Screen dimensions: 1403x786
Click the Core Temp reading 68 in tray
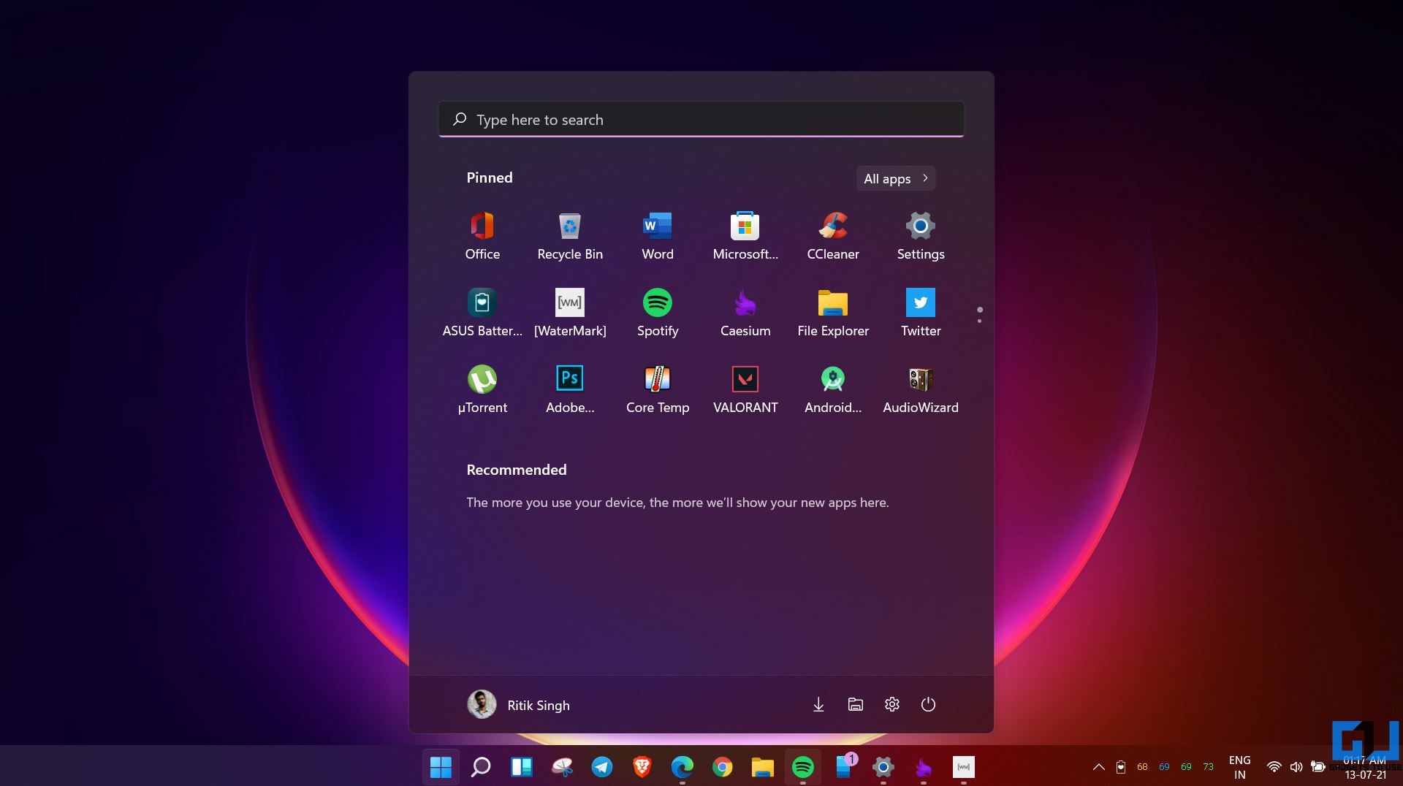coord(1142,767)
